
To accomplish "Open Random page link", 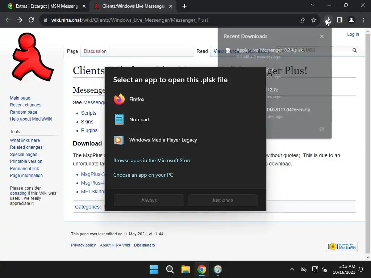I will pyautogui.click(x=24, y=112).
